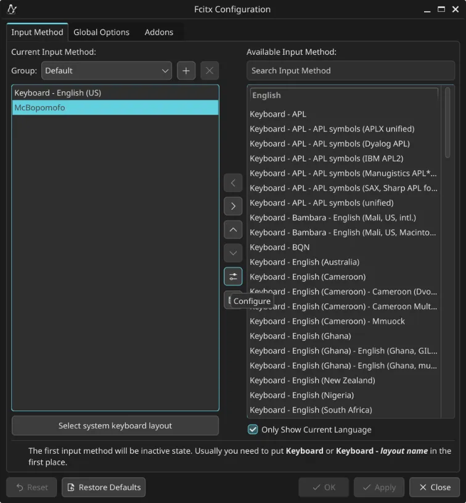
Task: Click the Search Input Method field
Action: 351,70
